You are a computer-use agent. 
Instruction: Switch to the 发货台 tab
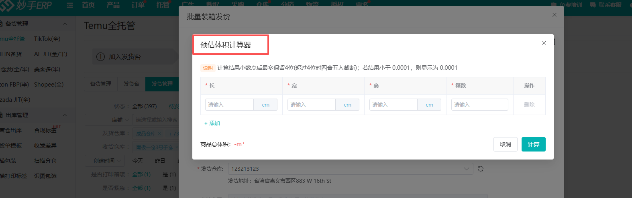click(x=131, y=84)
